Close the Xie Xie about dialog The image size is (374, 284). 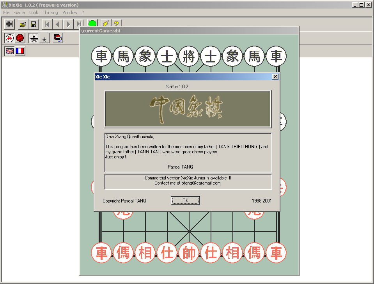275,76
